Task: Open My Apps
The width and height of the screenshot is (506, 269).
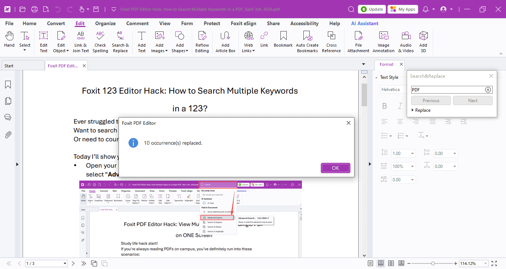Action: pos(403,9)
